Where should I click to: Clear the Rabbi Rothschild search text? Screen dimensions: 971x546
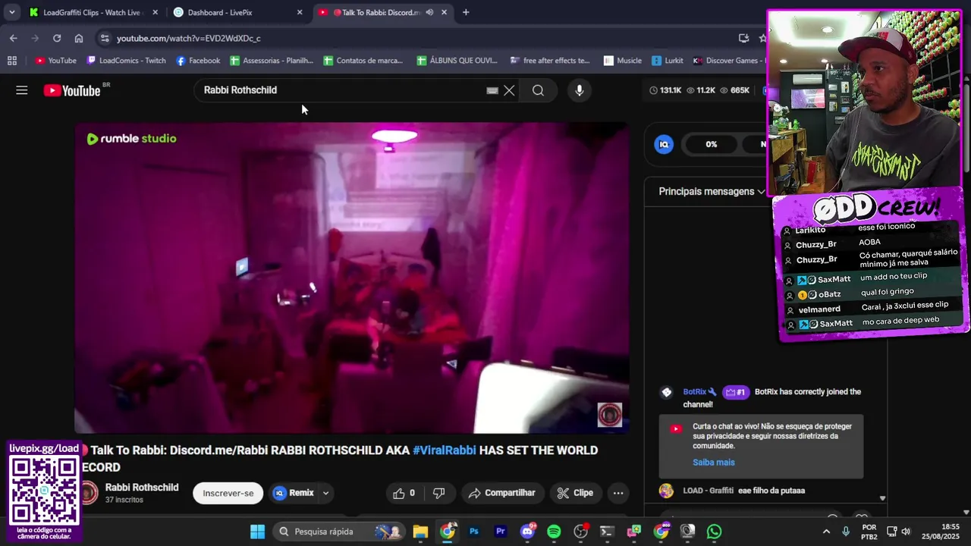coord(509,90)
